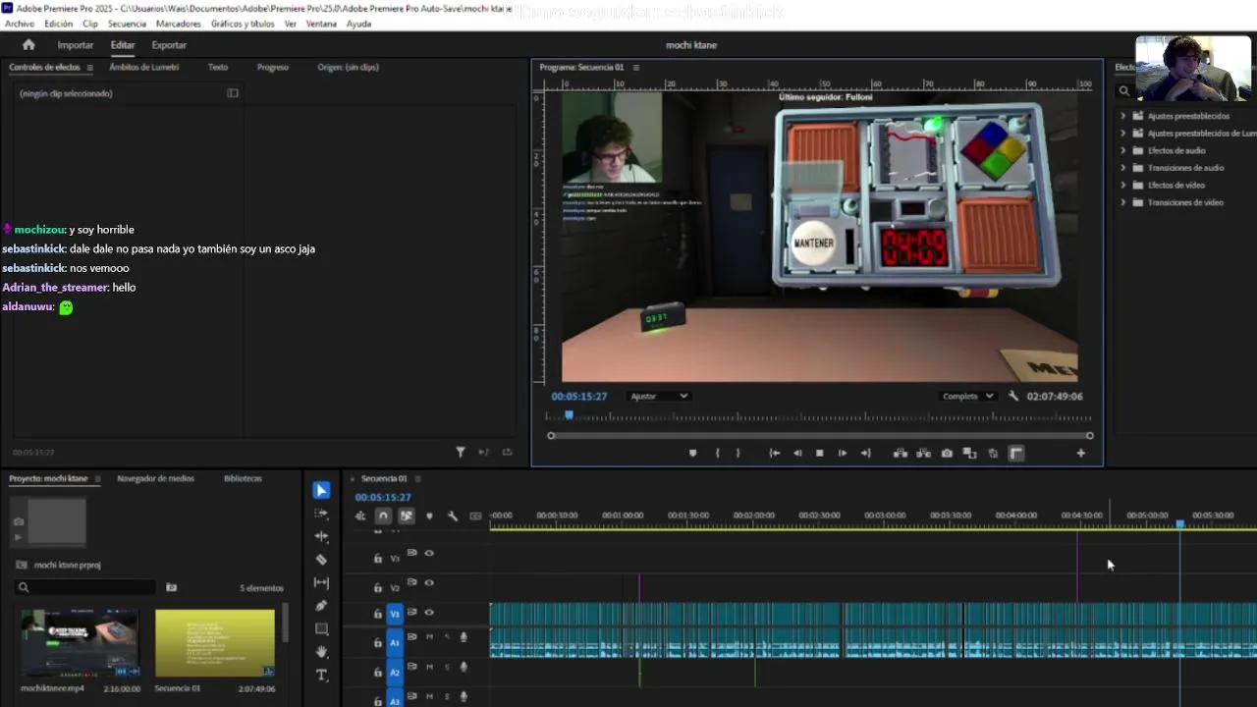Viewport: 1257px width, 707px height.
Task: Toggle V1 track targeting button
Action: (x=395, y=613)
